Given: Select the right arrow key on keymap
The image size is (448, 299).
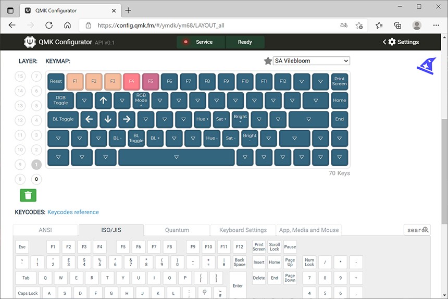Looking at the screenshot, I should [x=127, y=119].
